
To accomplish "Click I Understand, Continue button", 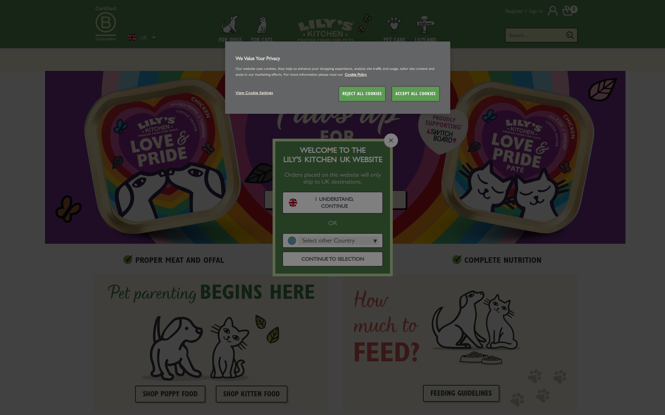I will (x=332, y=203).
